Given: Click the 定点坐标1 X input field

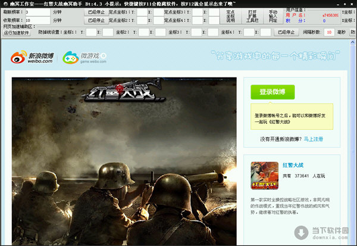Looking at the screenshot, I should tap(158, 12).
